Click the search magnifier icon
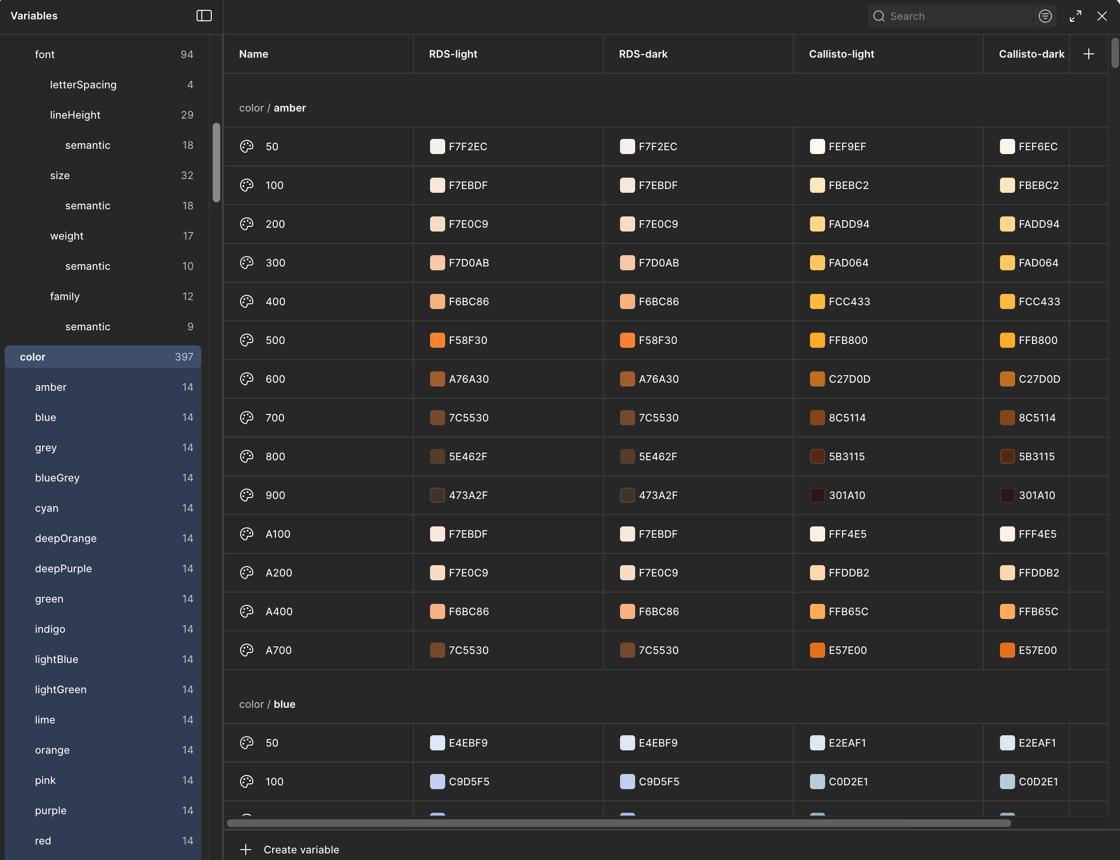 879,17
